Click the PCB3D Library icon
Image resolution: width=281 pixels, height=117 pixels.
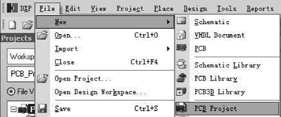pos(182,91)
